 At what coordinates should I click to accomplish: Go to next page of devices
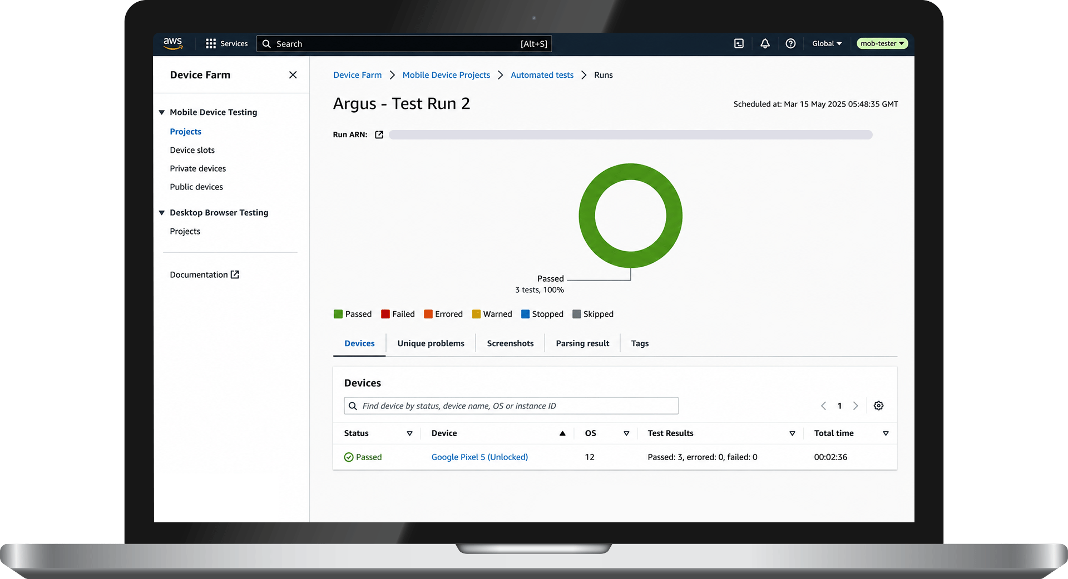tap(856, 406)
